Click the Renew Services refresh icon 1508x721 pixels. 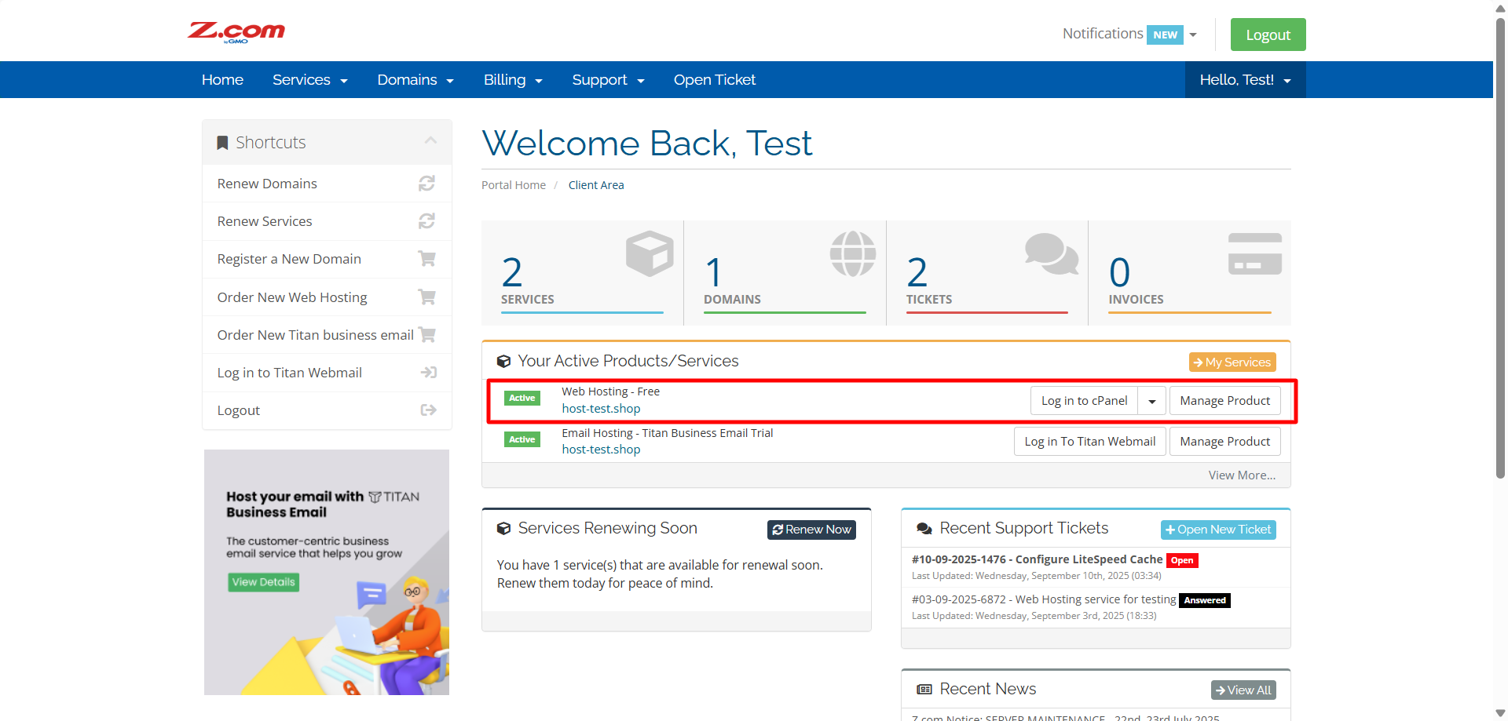426,221
